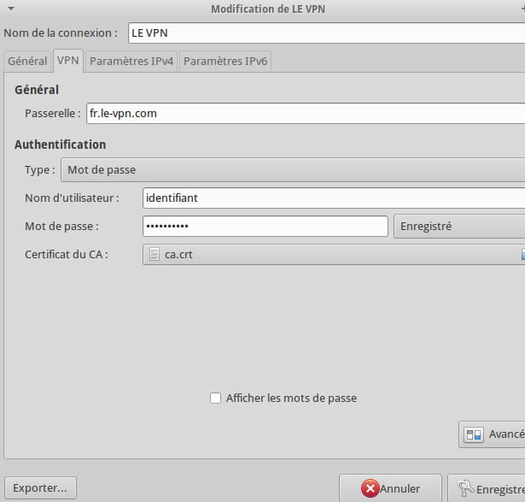Click the Passerelle label

coord(53,114)
